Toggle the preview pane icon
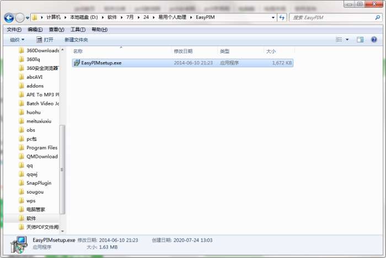Viewport: 386px width, 258px height. pos(360,40)
